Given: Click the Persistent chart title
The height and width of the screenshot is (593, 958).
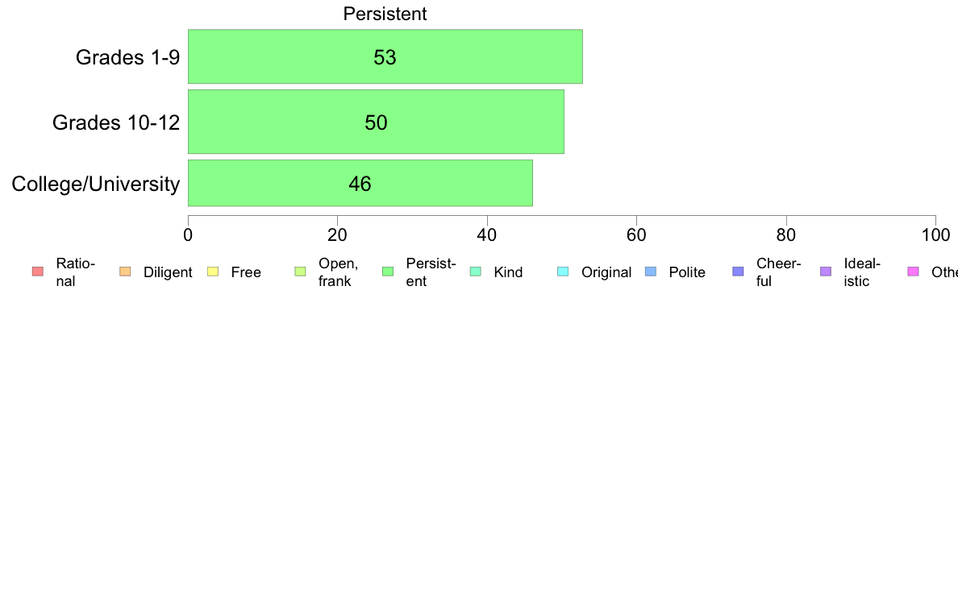Looking at the screenshot, I should click(385, 14).
